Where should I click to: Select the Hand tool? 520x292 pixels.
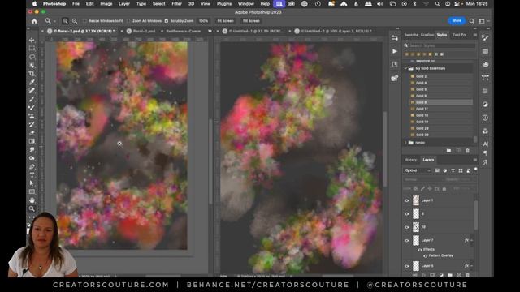[x=32, y=200]
